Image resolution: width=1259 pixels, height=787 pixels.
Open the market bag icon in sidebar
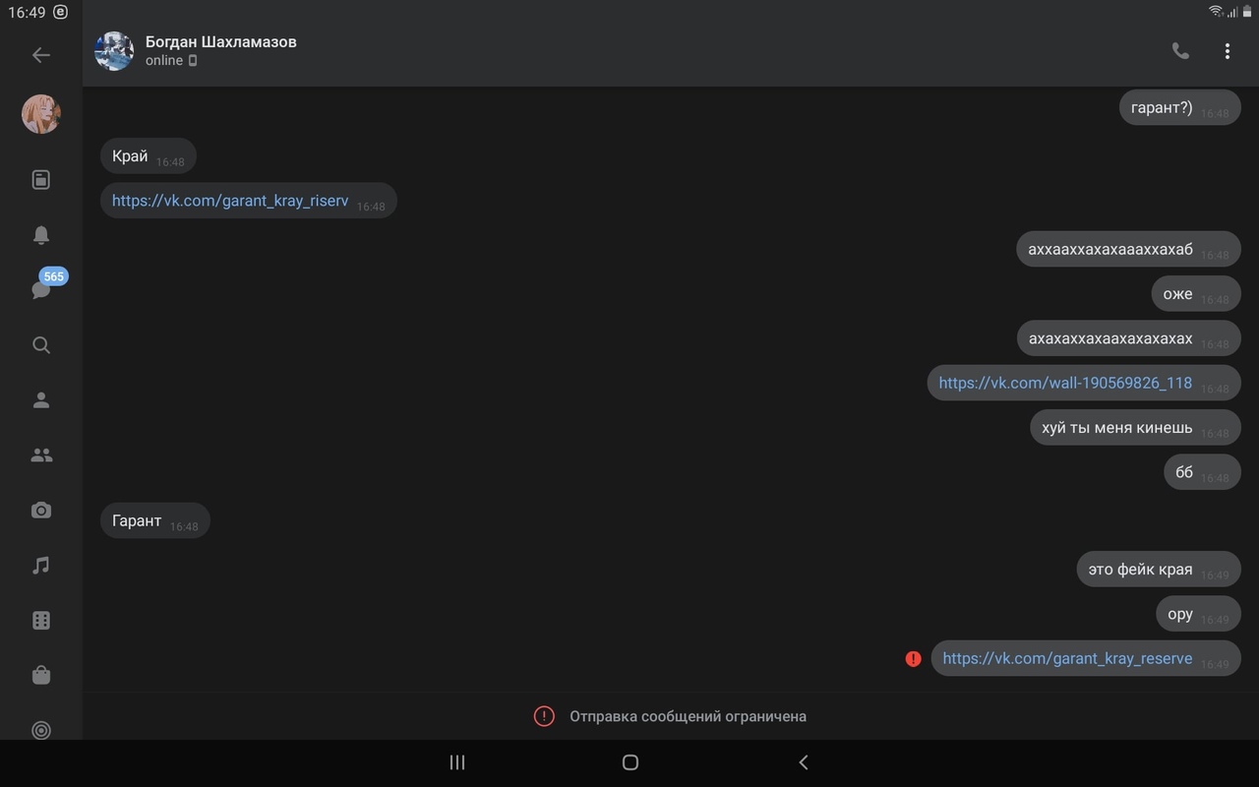[x=41, y=676]
